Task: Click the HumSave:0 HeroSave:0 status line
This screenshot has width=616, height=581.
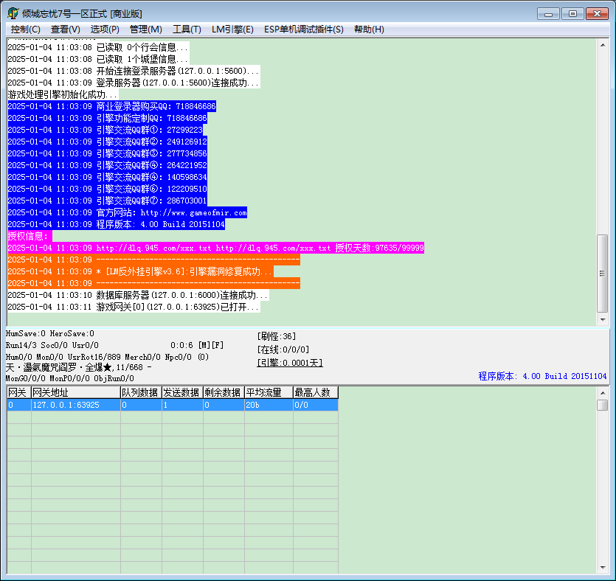Action: tap(50, 334)
